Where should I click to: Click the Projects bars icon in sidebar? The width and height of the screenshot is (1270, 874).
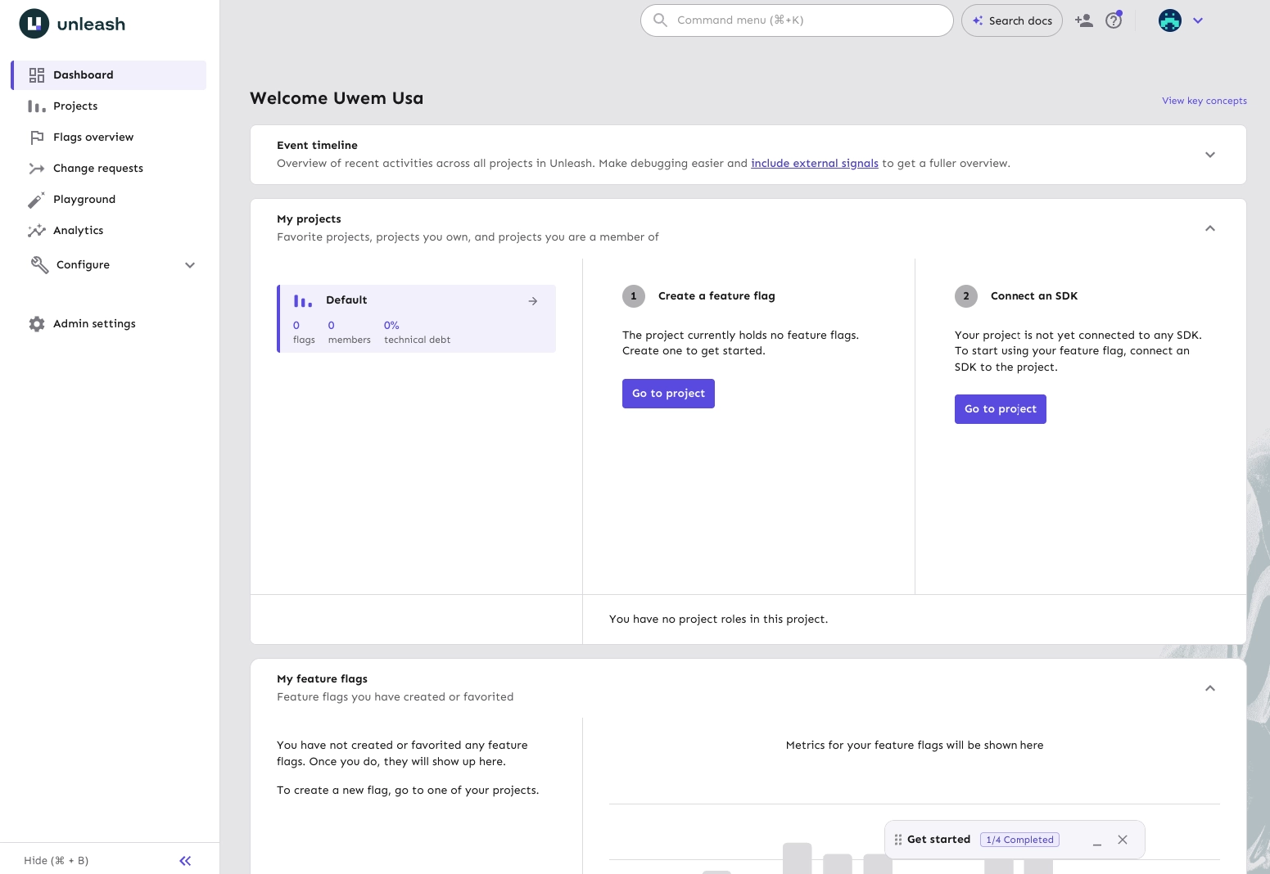tap(37, 106)
